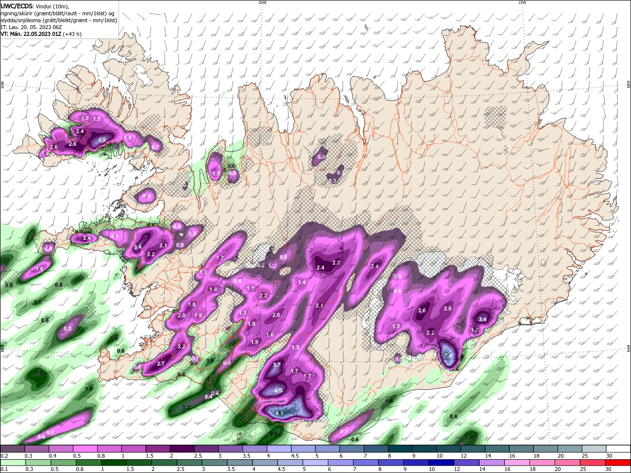Image resolution: width=631 pixels, height=473 pixels.
Task: Click the '4.5' label in the snow scale
Action: pyautogui.click(x=295, y=456)
